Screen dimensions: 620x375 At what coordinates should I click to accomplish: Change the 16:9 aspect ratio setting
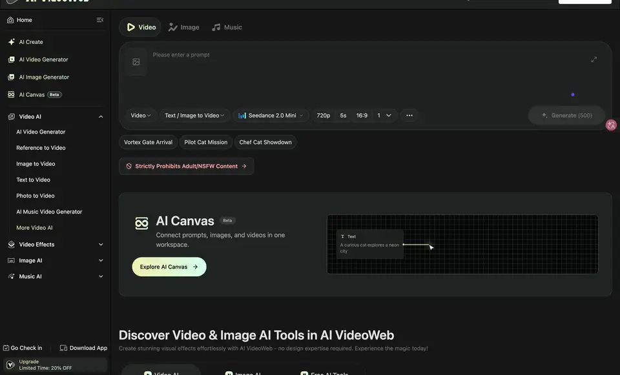[362, 116]
